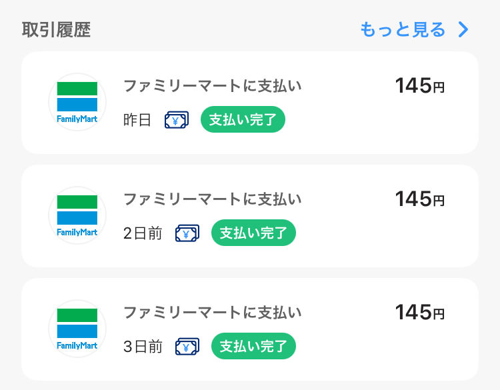This screenshot has width=500, height=390.
Task: Click the 3日前 date label
Action: click(x=143, y=346)
